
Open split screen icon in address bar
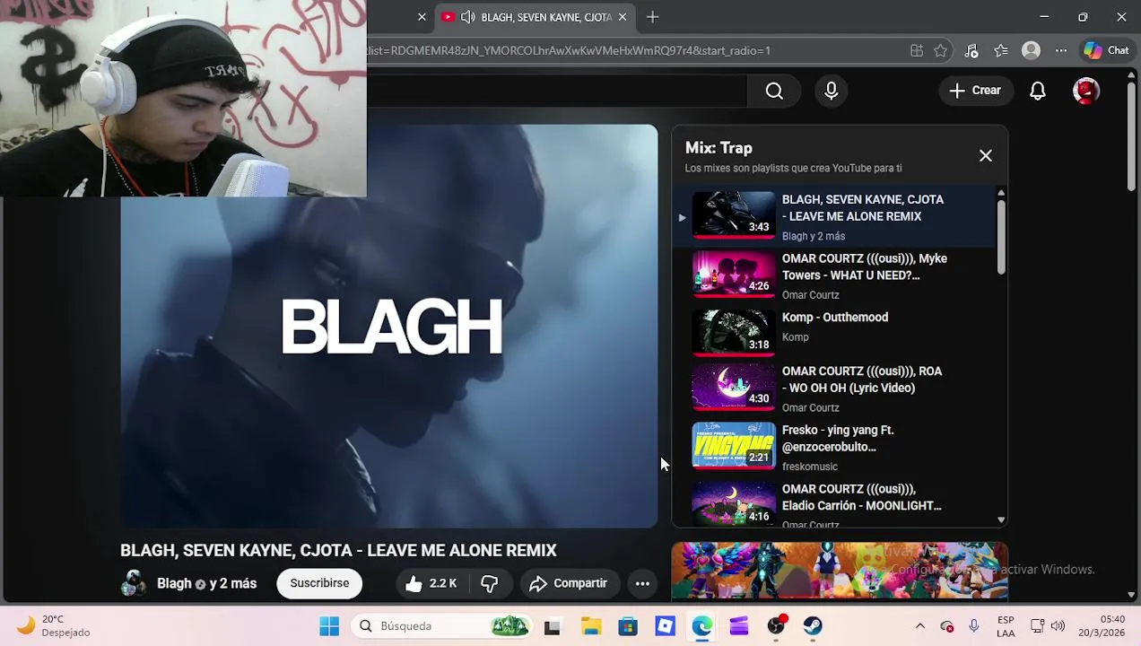(916, 51)
